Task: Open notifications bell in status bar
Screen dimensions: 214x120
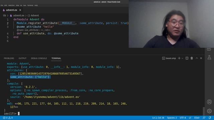Action: click(210, 118)
